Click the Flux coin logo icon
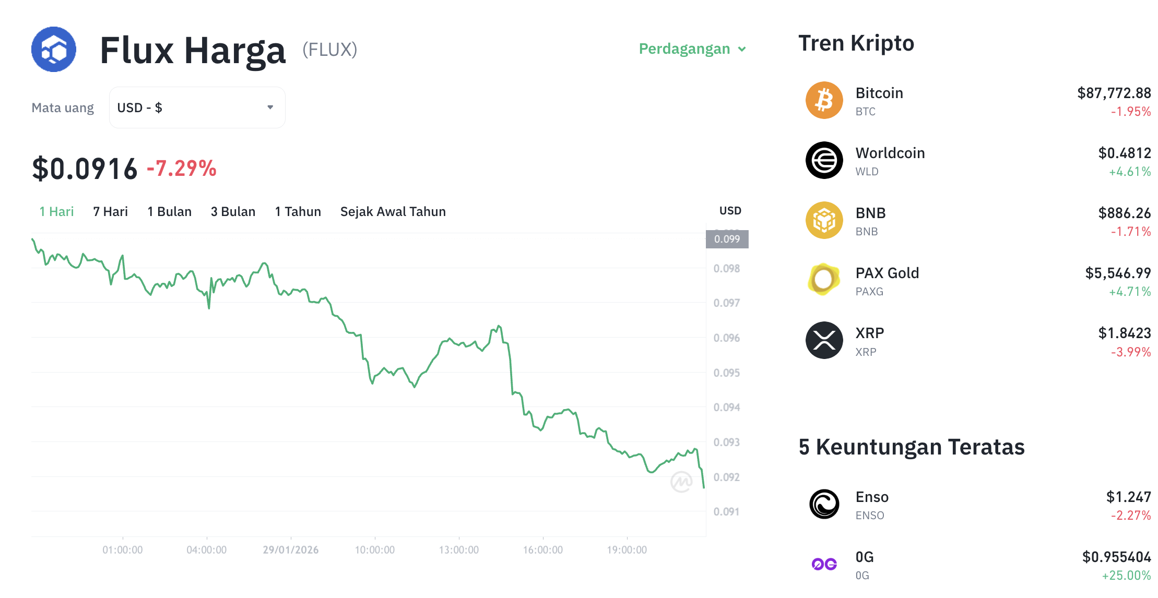 [x=53, y=49]
